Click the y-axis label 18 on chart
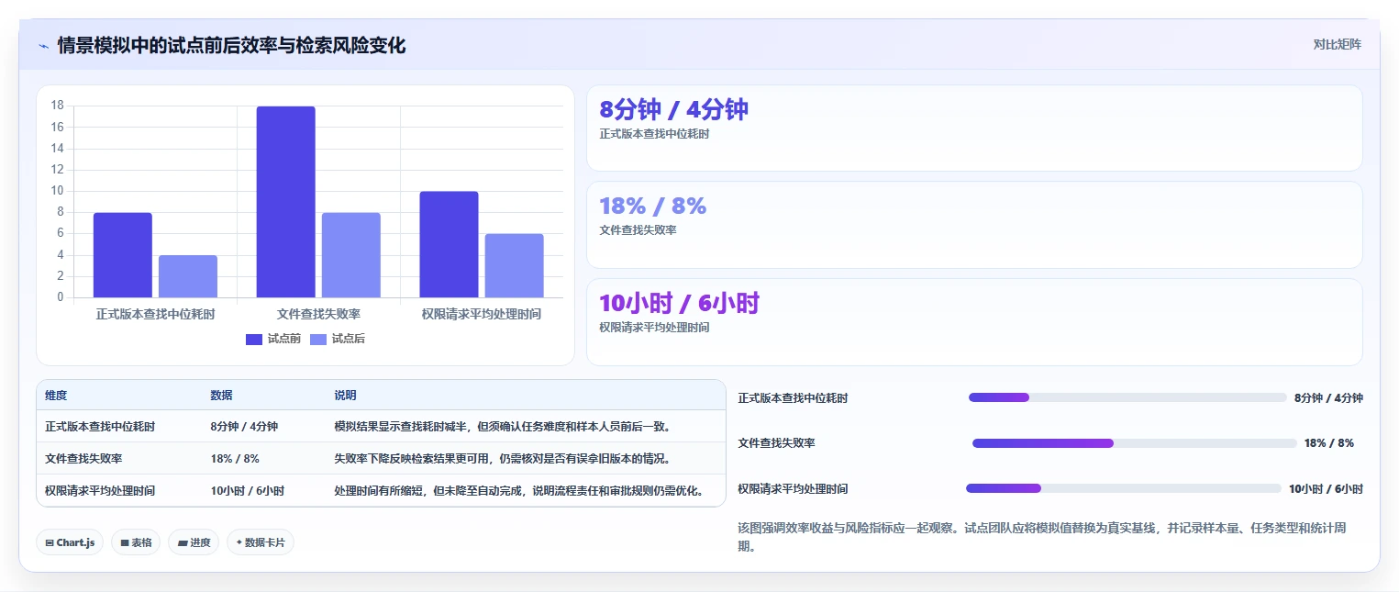 57,106
